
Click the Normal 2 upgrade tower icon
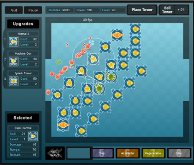[13, 42]
